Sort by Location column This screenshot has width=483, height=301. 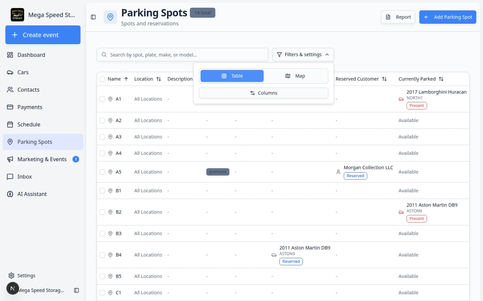click(x=148, y=79)
